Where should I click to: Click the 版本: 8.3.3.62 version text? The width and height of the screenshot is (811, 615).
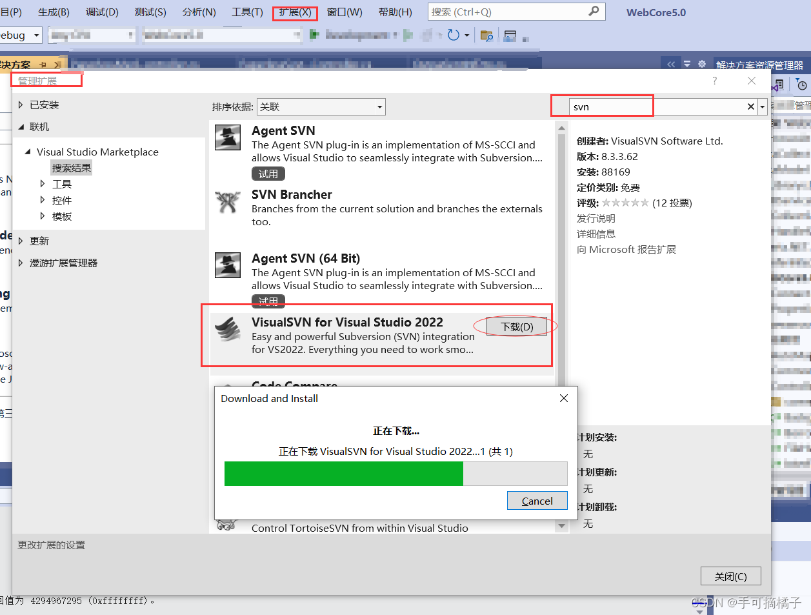pyautogui.click(x=607, y=156)
